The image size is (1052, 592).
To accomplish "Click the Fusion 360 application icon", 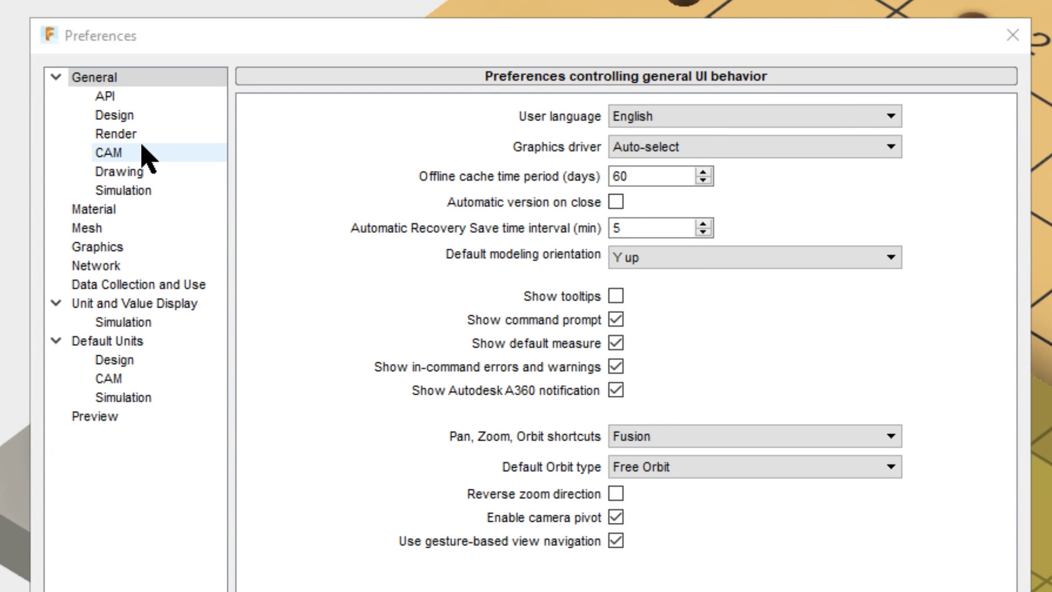I will 50,35.
